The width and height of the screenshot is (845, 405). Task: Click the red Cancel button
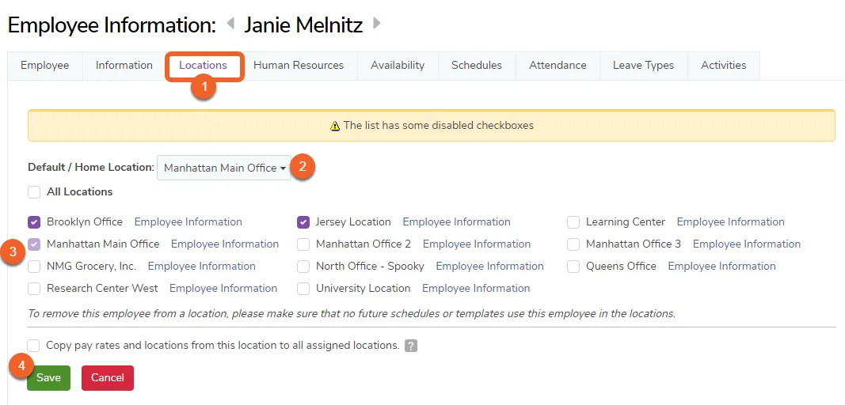107,378
